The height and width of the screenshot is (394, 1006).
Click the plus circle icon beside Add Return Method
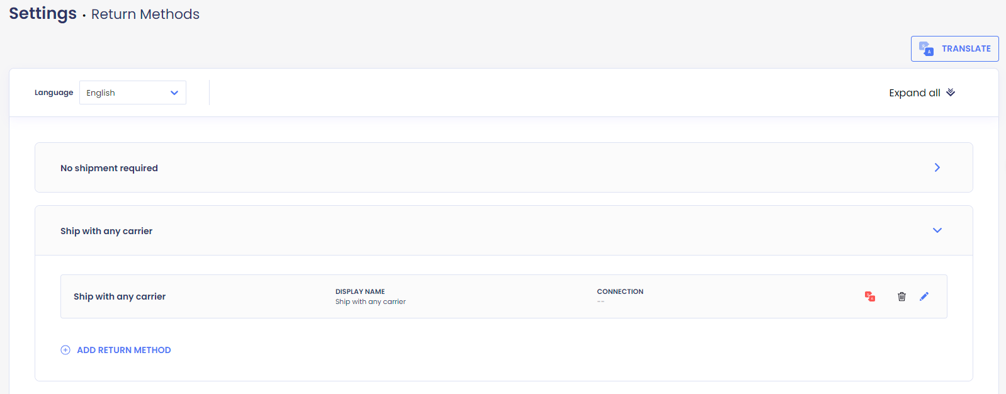point(65,350)
